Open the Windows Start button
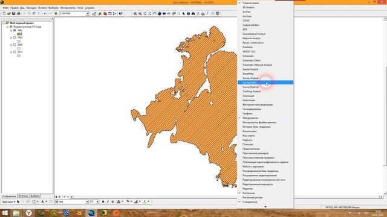 tap(5, 213)
